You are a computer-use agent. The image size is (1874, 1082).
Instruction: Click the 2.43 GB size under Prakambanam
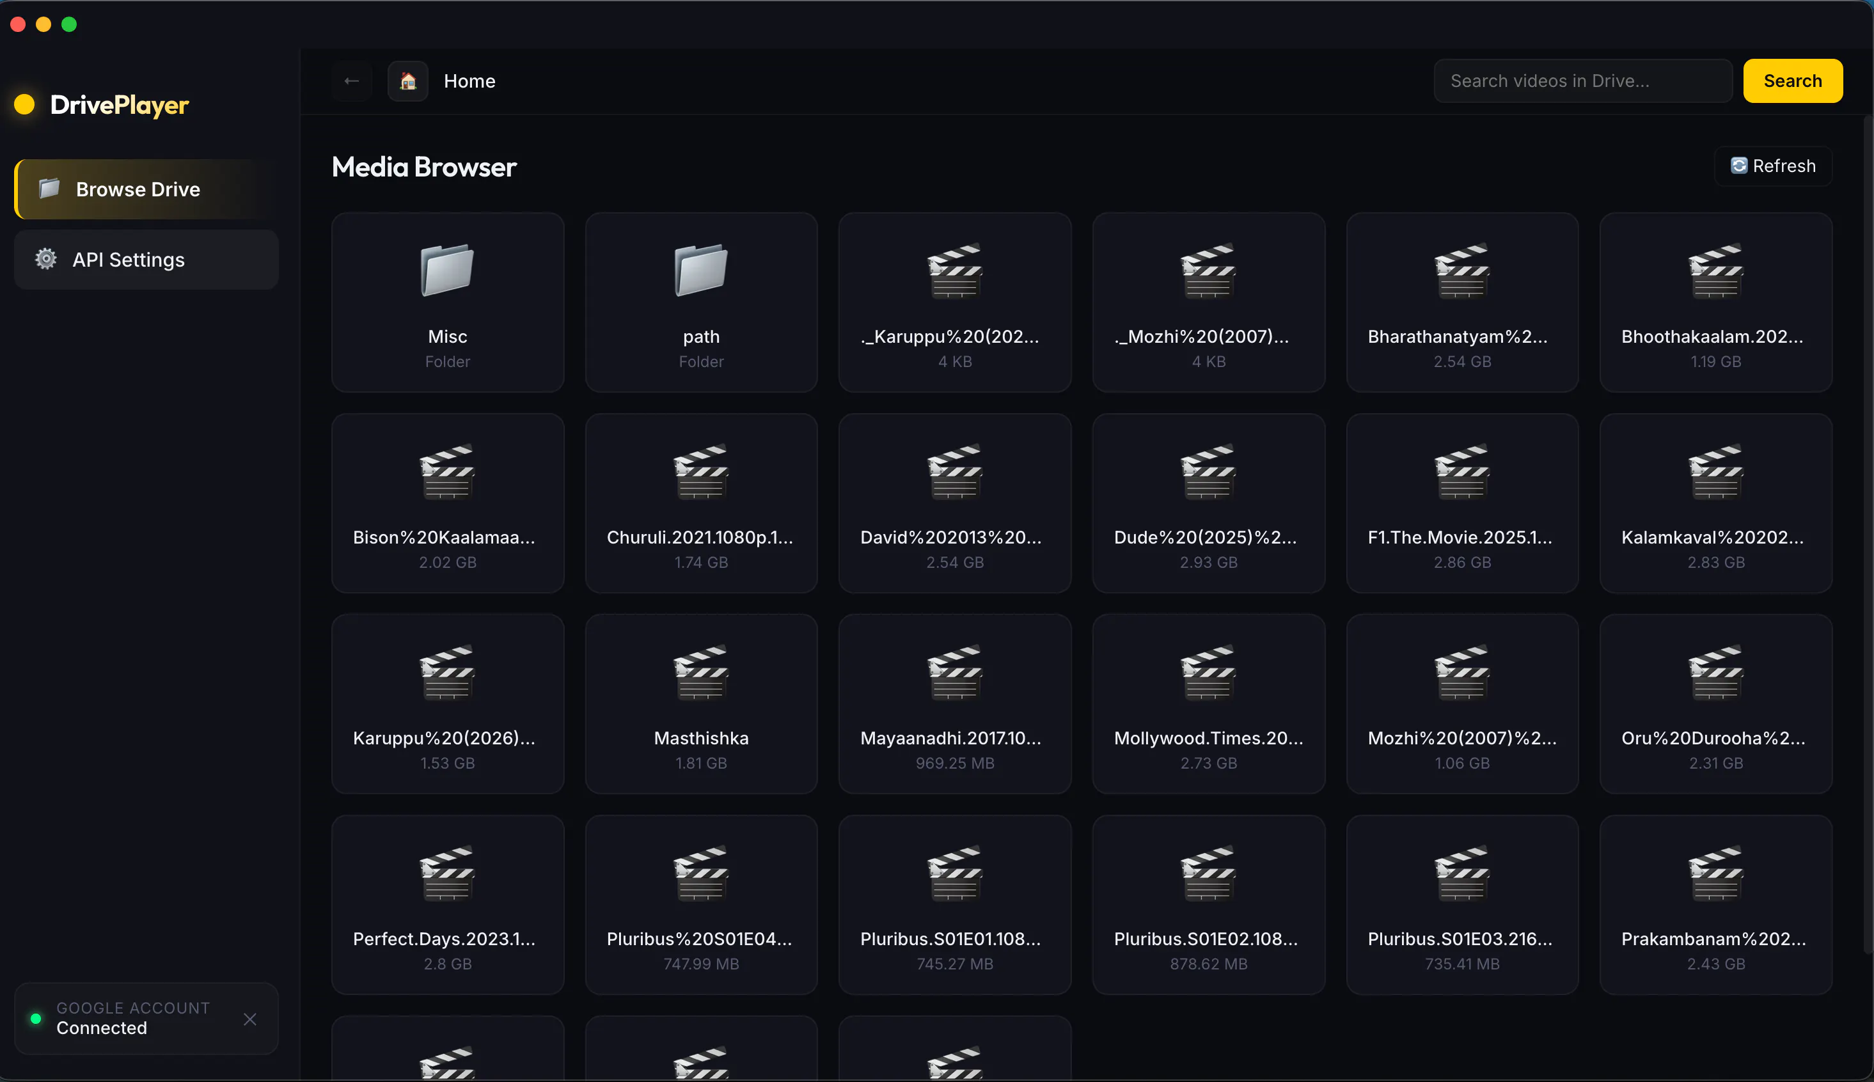[x=1716, y=964]
